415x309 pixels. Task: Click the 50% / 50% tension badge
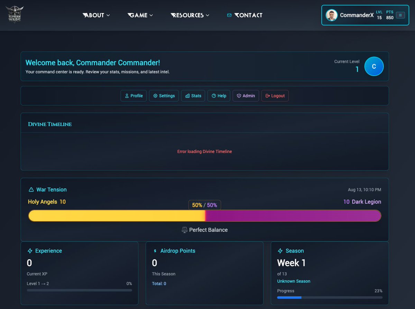tap(205, 205)
